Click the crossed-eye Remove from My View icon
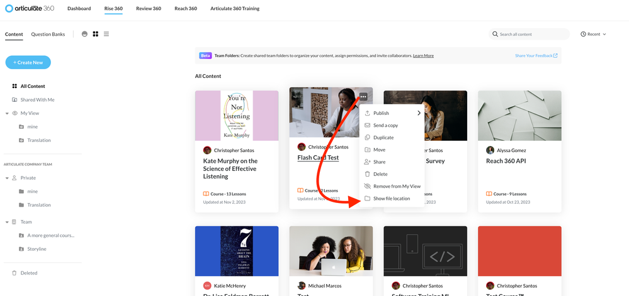The width and height of the screenshot is (629, 296). (x=367, y=186)
